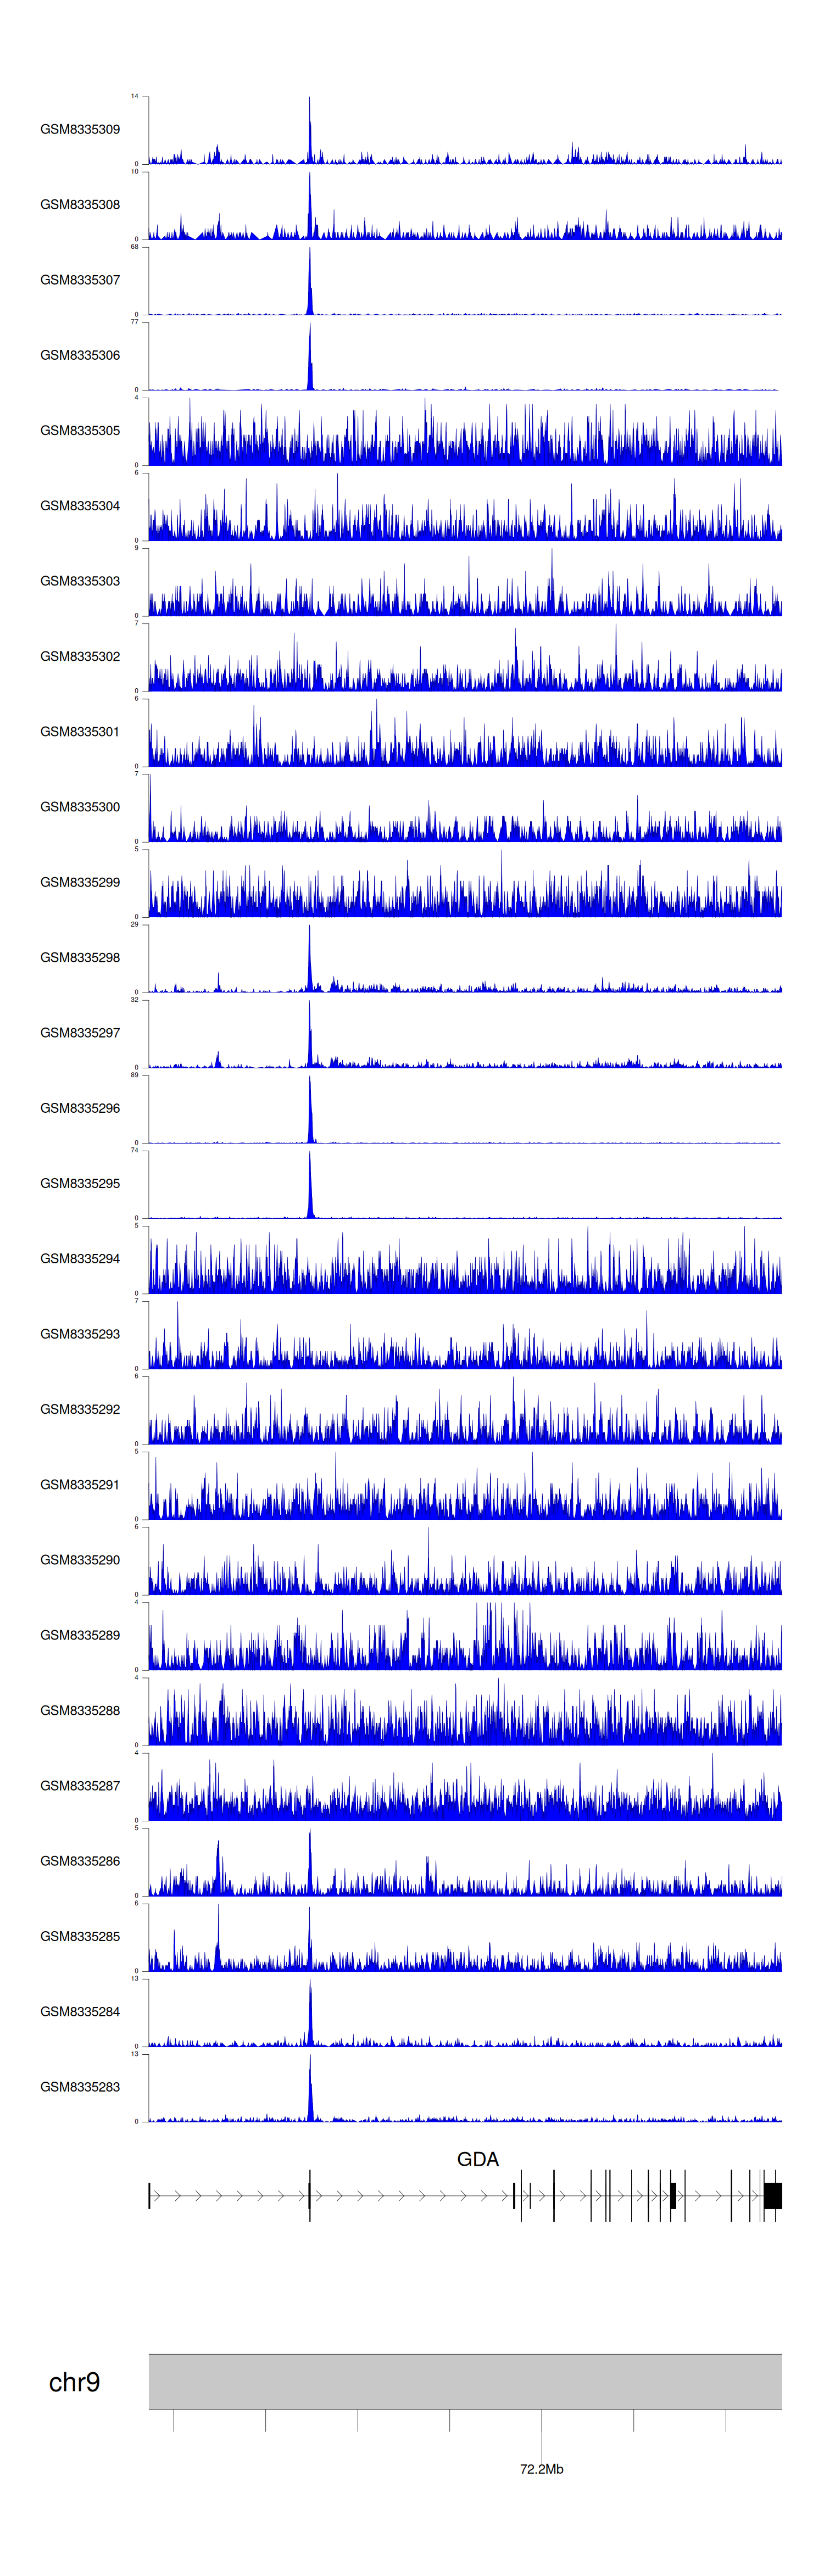The height and width of the screenshot is (2576, 824).
Task: Click the GSM8335284 track label
Action: coord(80,2012)
